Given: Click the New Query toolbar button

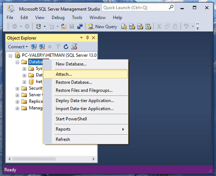Looking at the screenshot, I should coord(102,27).
